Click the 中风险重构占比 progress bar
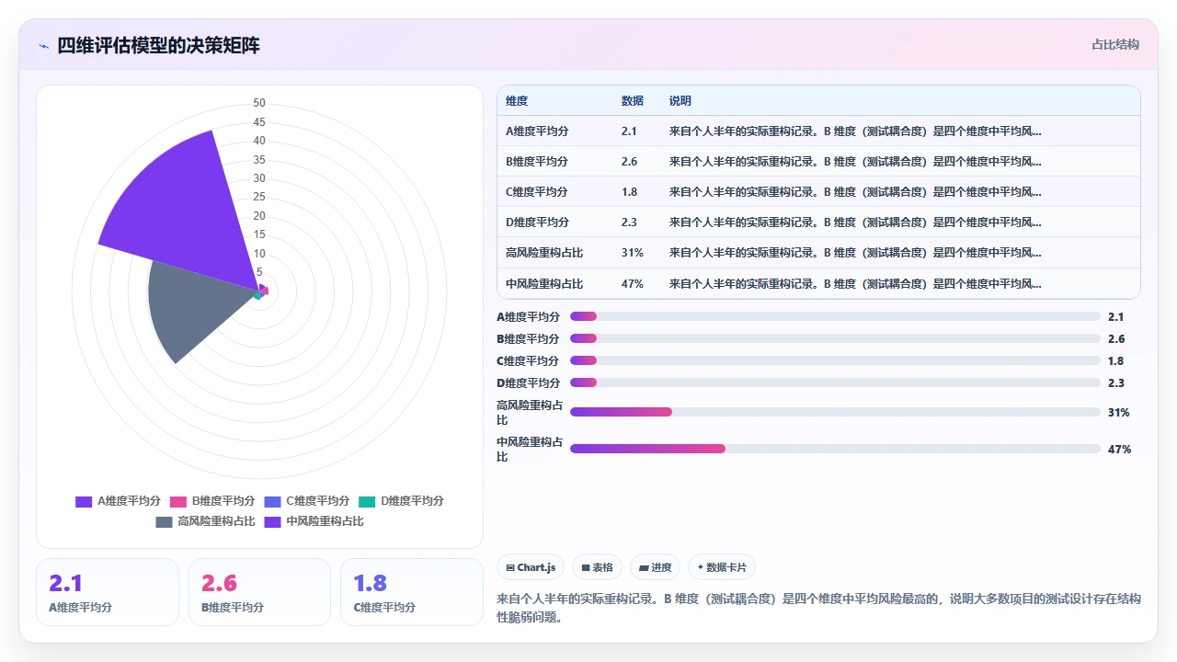 tap(835, 449)
